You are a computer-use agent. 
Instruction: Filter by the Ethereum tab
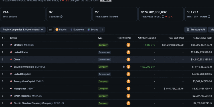point(77,30)
